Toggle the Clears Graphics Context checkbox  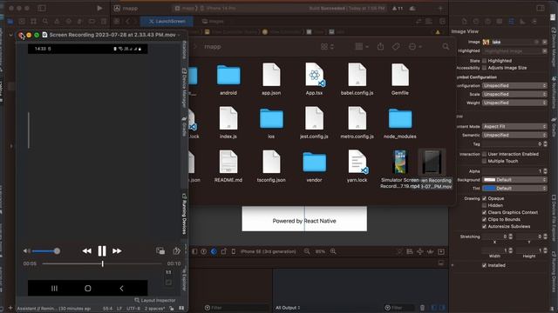coord(484,212)
